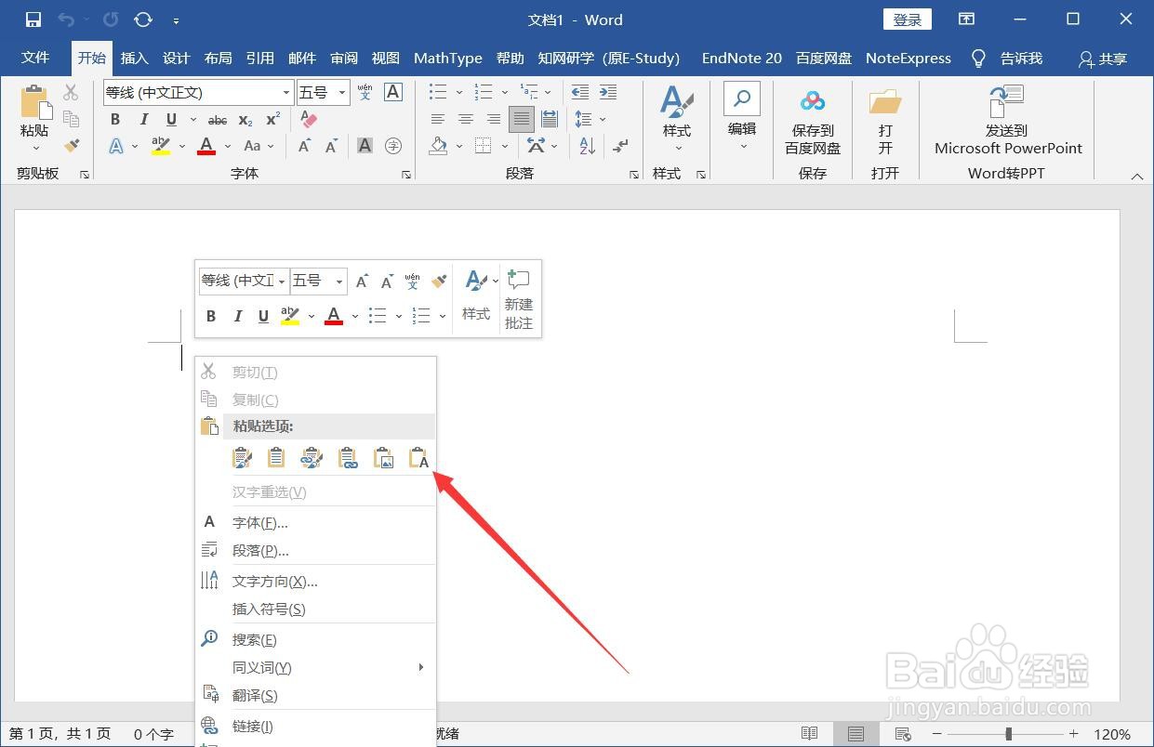Toggle superscript formatting
This screenshot has height=747, width=1154.
coord(272,119)
